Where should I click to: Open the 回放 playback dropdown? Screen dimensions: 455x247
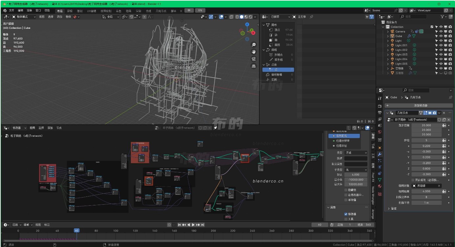pyautogui.click(x=16, y=225)
